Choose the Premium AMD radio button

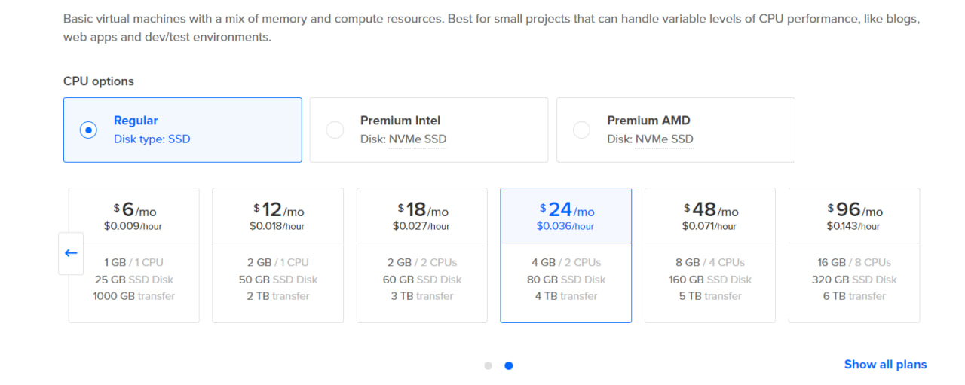pos(581,130)
